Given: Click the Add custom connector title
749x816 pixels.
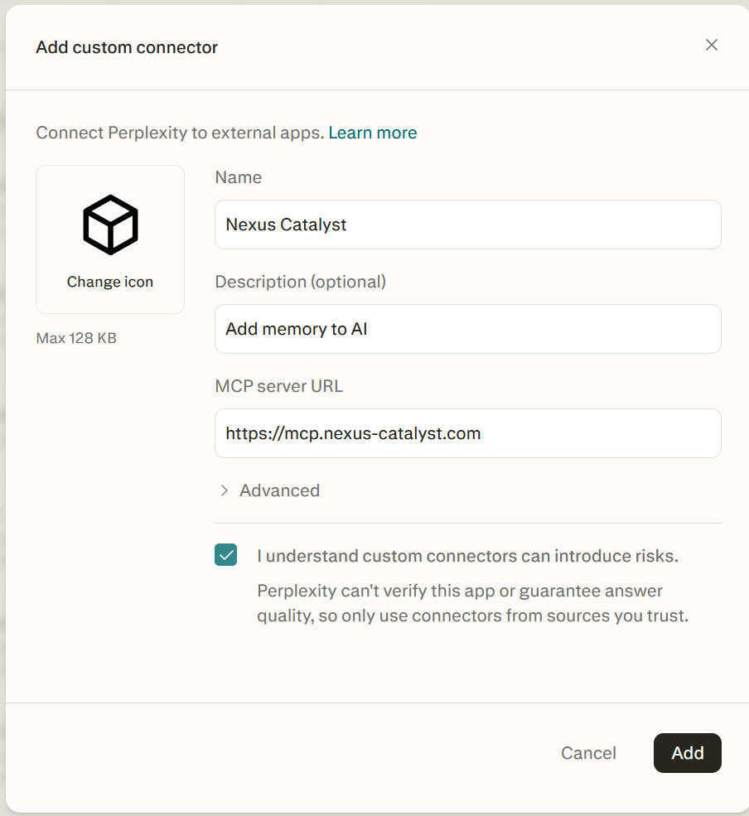Looking at the screenshot, I should pos(127,47).
